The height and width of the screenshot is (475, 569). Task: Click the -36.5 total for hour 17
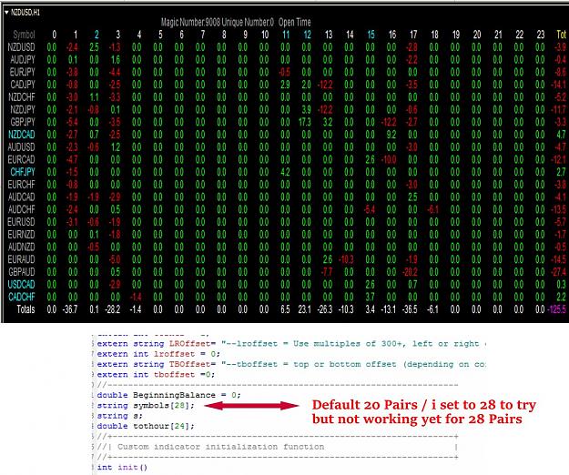tap(410, 309)
